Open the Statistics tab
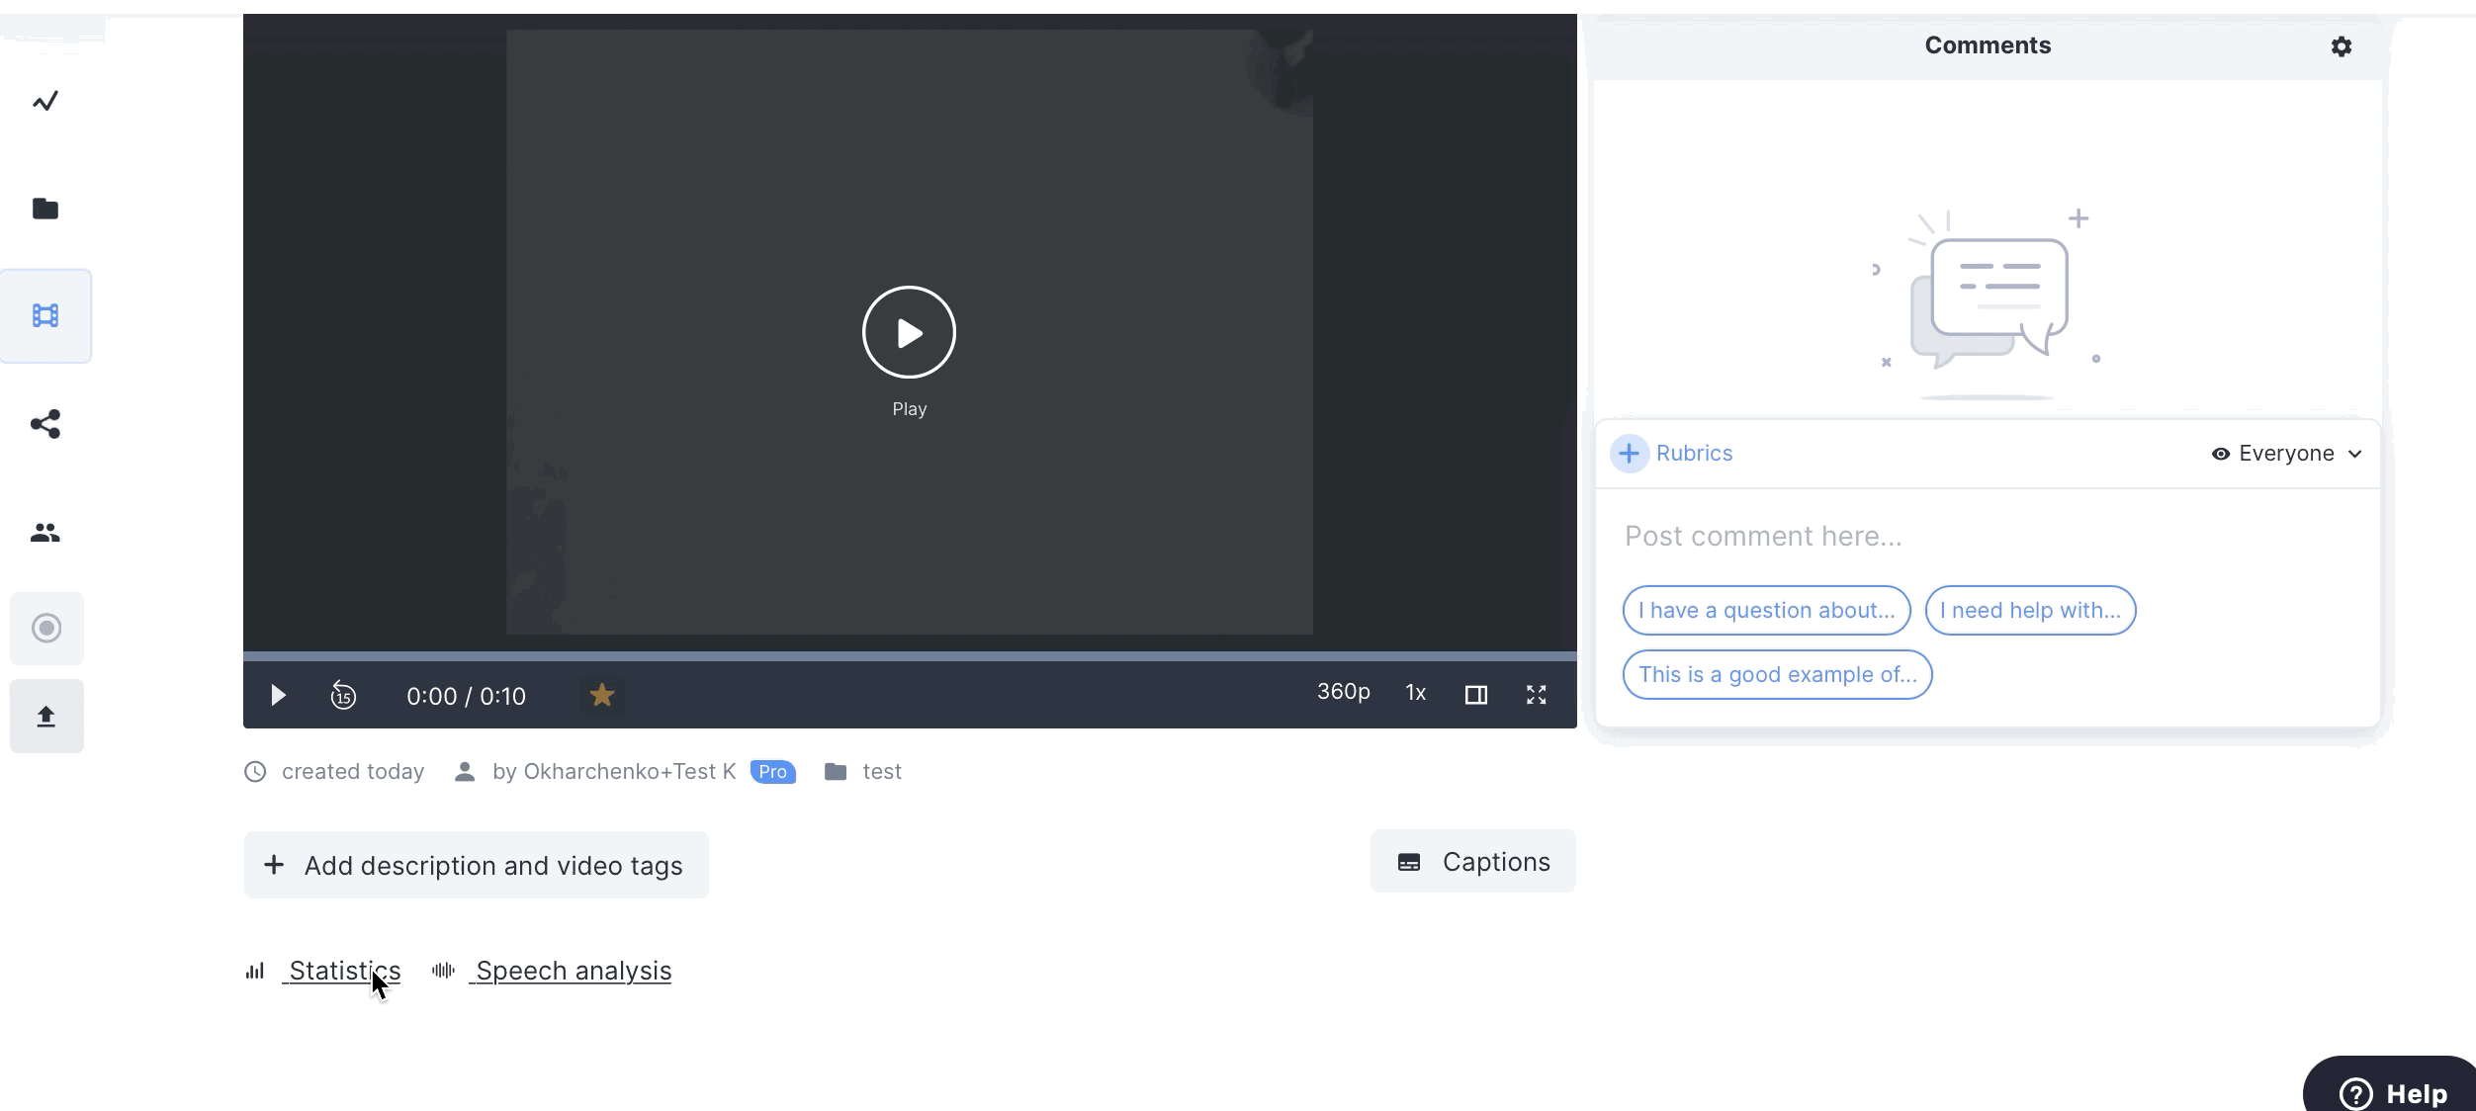This screenshot has height=1111, width=2476. [x=343, y=971]
